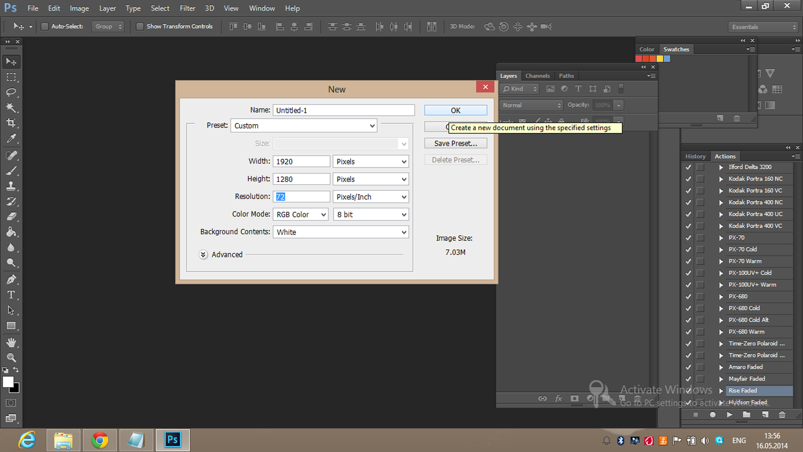This screenshot has height=452, width=803.
Task: Open the File menu
Action: click(x=33, y=8)
